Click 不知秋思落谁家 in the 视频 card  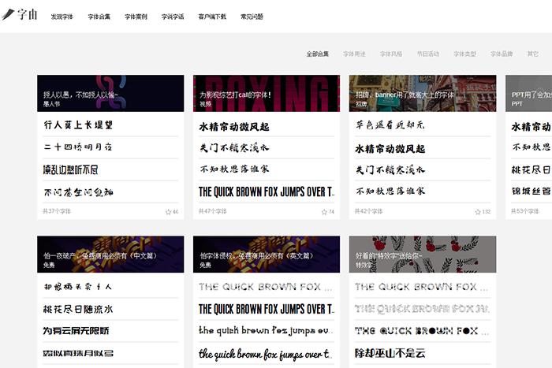234,169
